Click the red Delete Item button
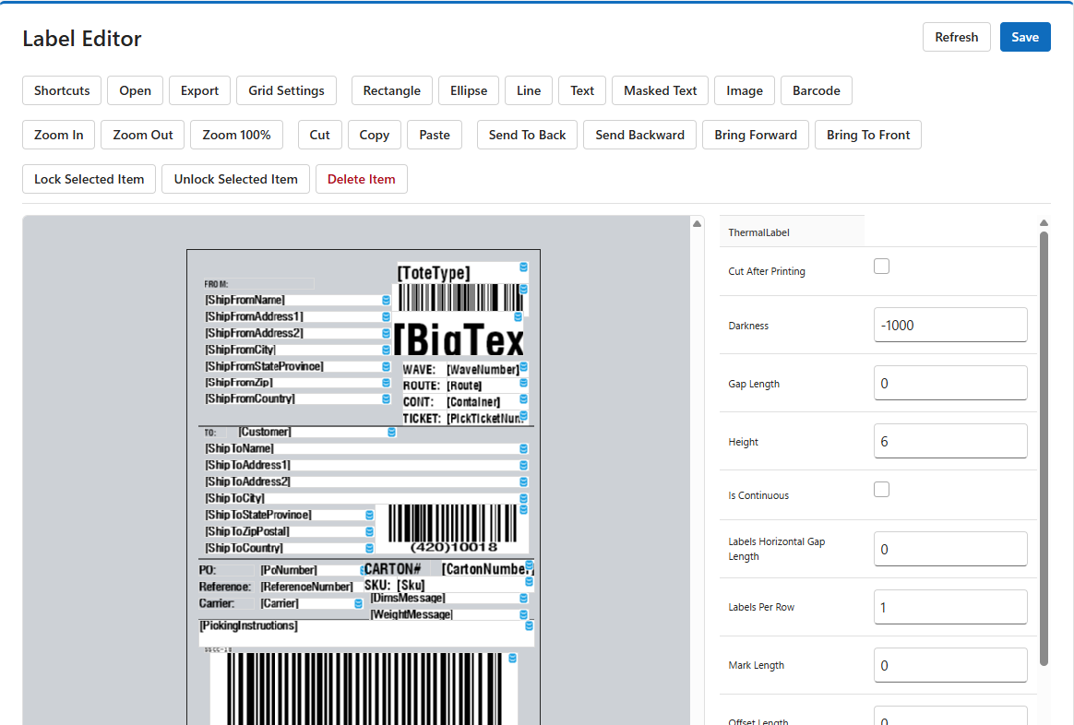1074x725 pixels. point(362,179)
